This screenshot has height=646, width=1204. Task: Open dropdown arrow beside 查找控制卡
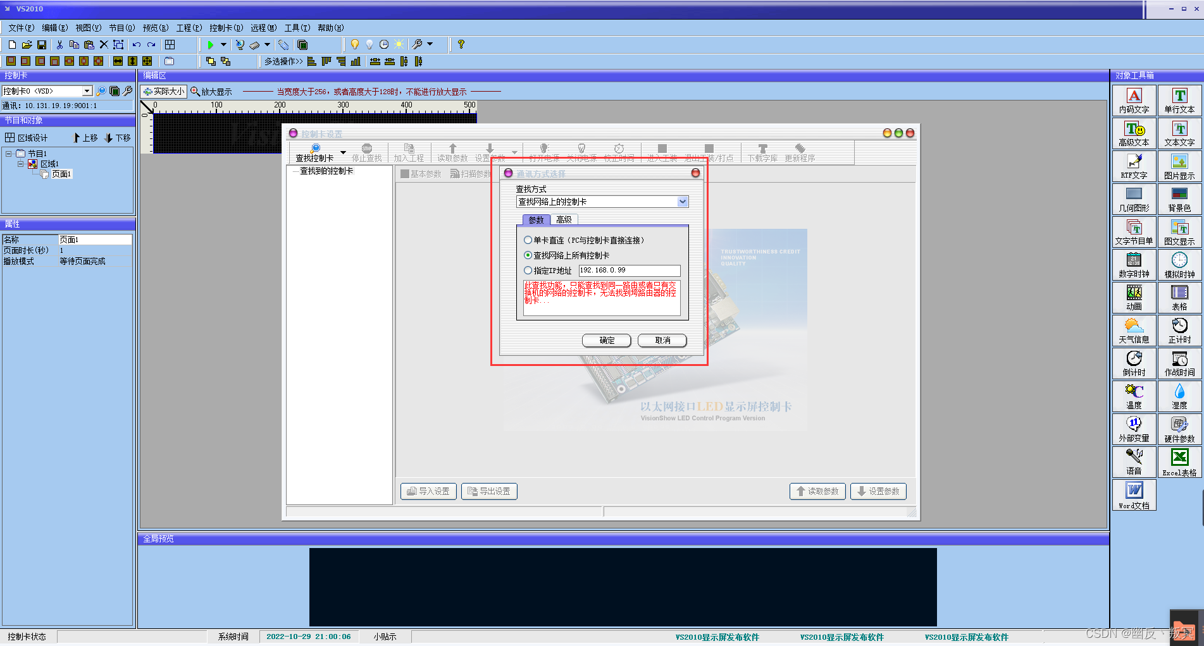[343, 153]
